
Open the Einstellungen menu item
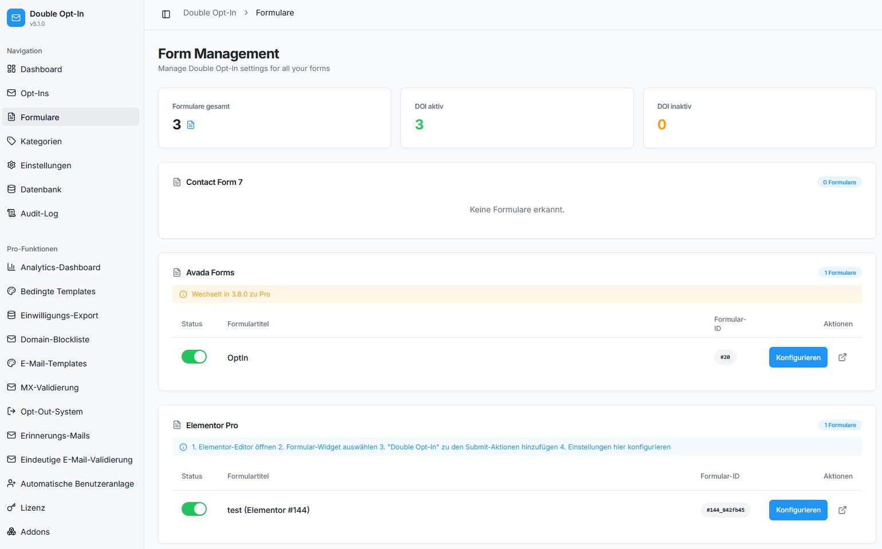tap(71, 165)
